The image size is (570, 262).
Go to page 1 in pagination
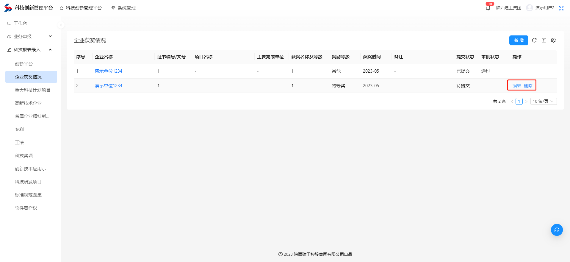coord(519,101)
